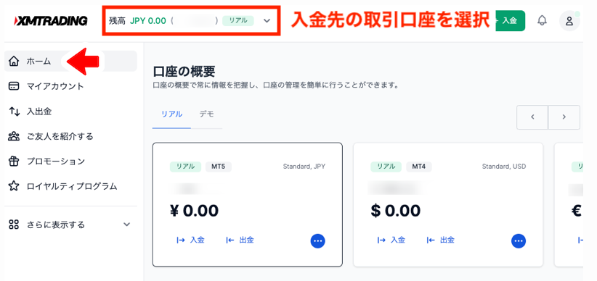The width and height of the screenshot is (597, 281).
Task: Click Withdraw (出金) on the JPY MT5 card
Action: (240, 240)
